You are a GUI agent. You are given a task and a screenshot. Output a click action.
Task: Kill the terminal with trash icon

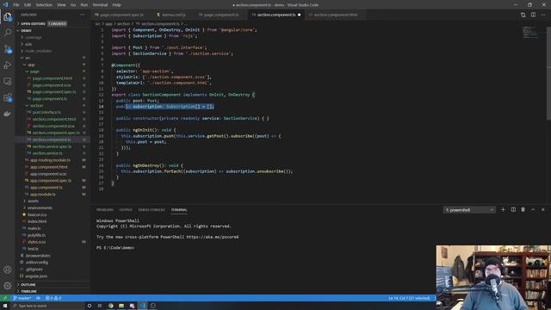(x=523, y=209)
